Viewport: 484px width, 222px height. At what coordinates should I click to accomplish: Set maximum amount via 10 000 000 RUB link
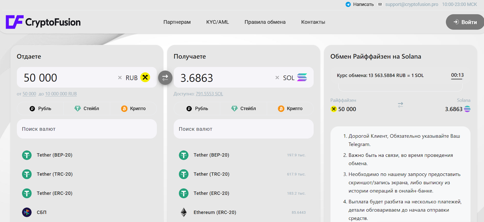pos(61,94)
